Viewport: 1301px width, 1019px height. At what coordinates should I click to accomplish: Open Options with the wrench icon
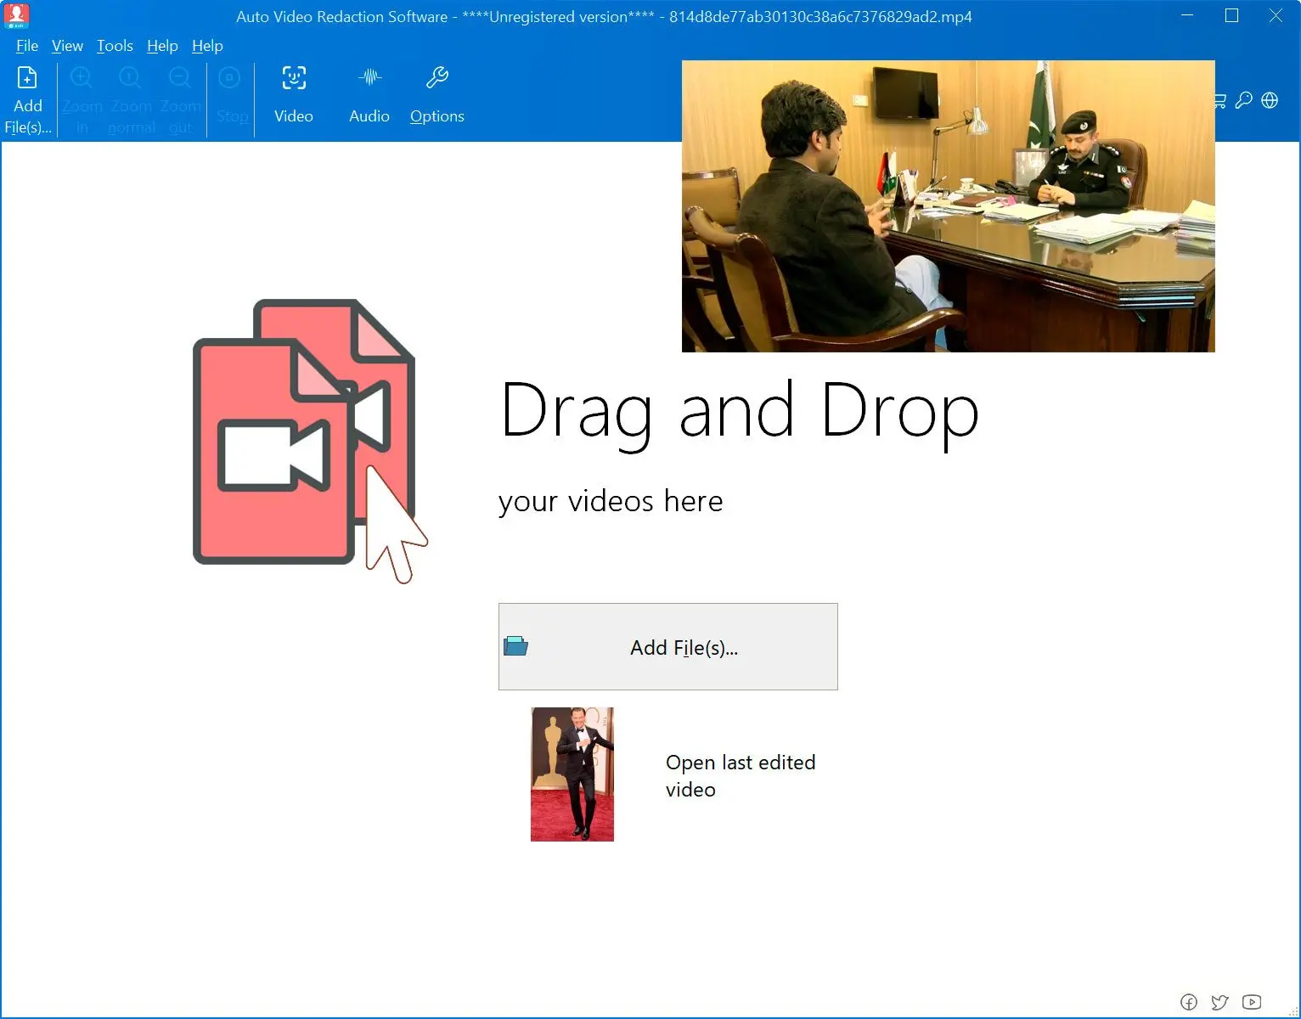436,79
